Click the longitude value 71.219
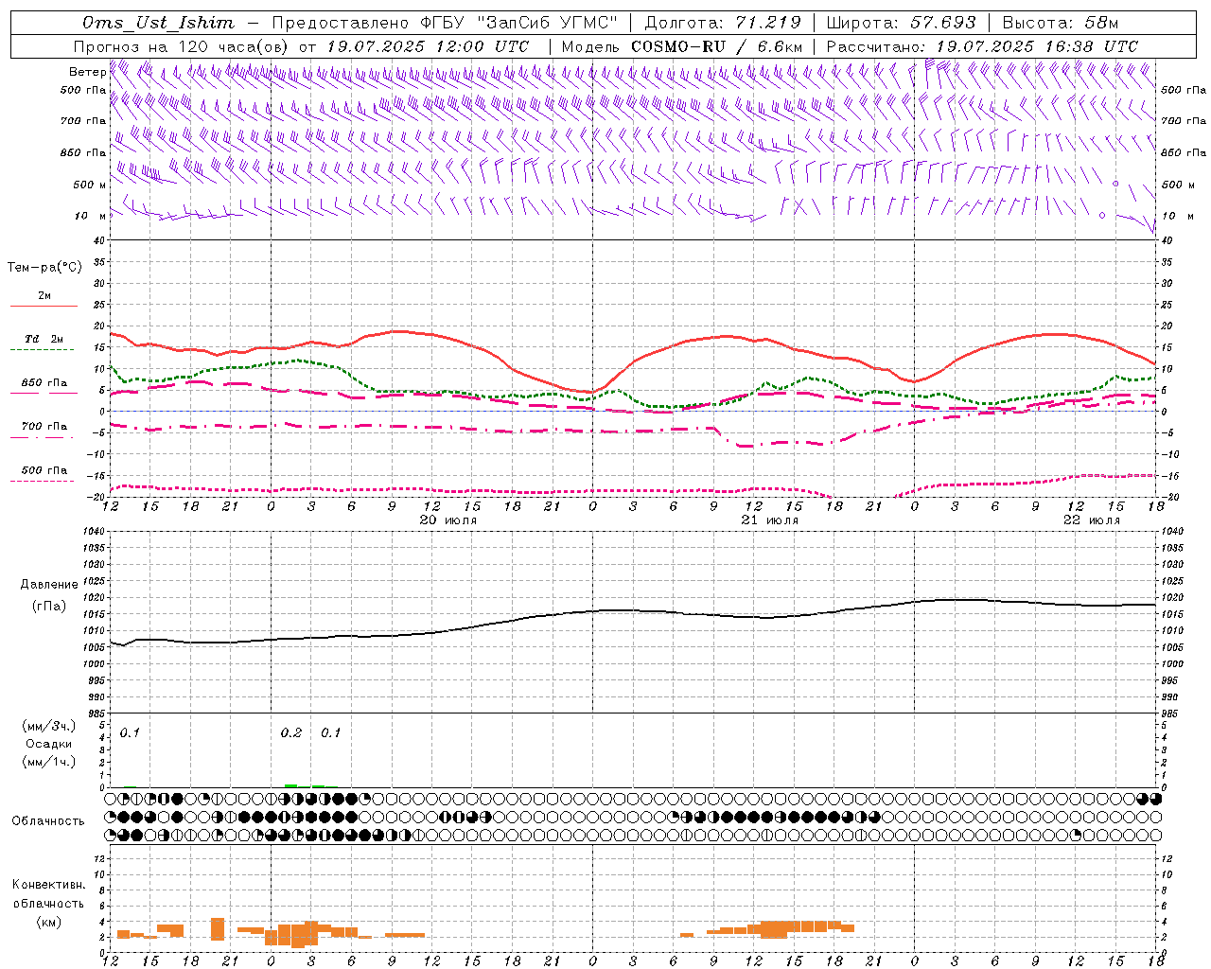 pyautogui.click(x=767, y=23)
